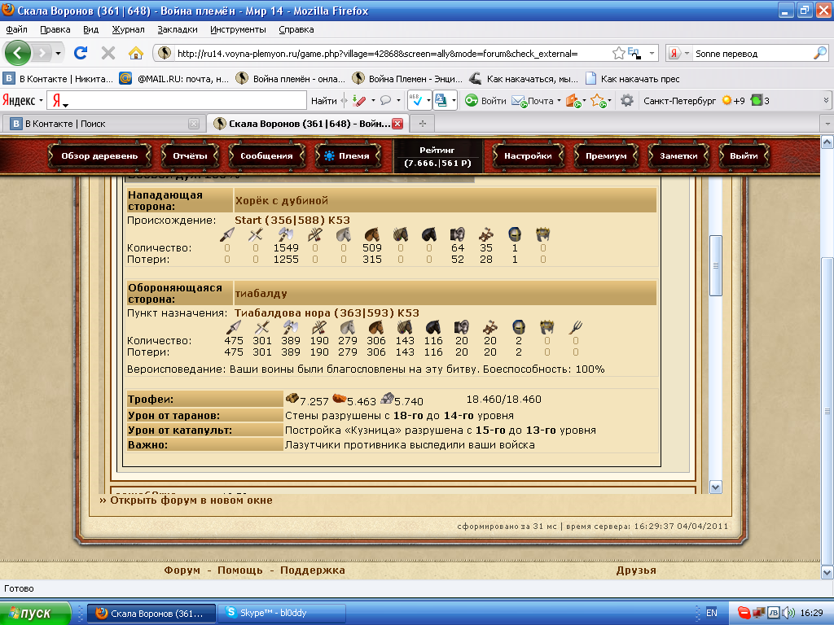This screenshot has height=625, width=834.
Task: Click the Yandex spell-check icon
Action: pyautogui.click(x=416, y=100)
